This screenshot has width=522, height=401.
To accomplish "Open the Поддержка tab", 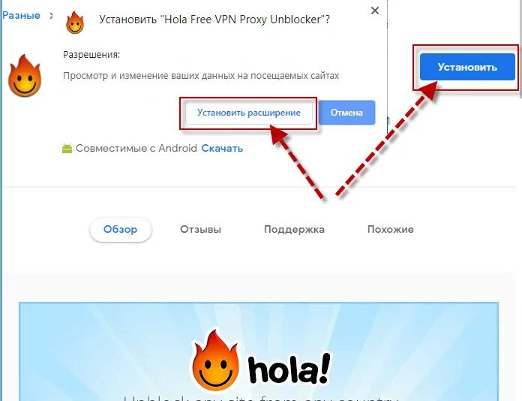I will pyautogui.click(x=294, y=229).
